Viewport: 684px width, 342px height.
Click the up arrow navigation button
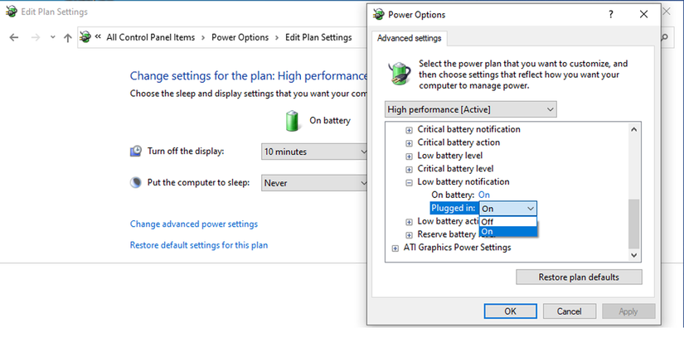(68, 37)
